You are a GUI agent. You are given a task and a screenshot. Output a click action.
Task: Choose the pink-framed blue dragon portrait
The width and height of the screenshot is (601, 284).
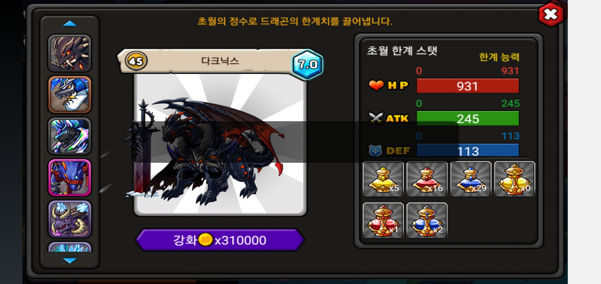[x=70, y=177]
